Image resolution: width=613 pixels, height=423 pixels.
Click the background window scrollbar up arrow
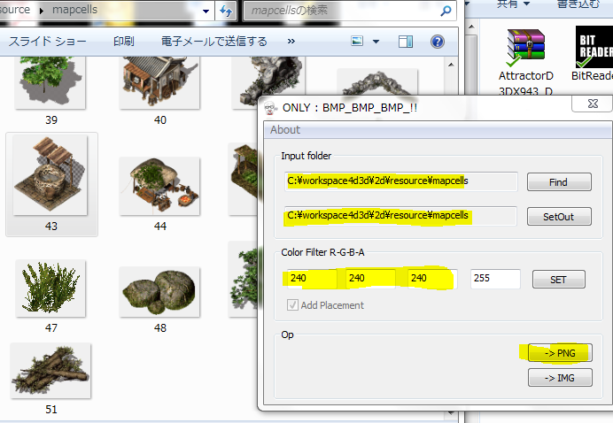coord(471,27)
